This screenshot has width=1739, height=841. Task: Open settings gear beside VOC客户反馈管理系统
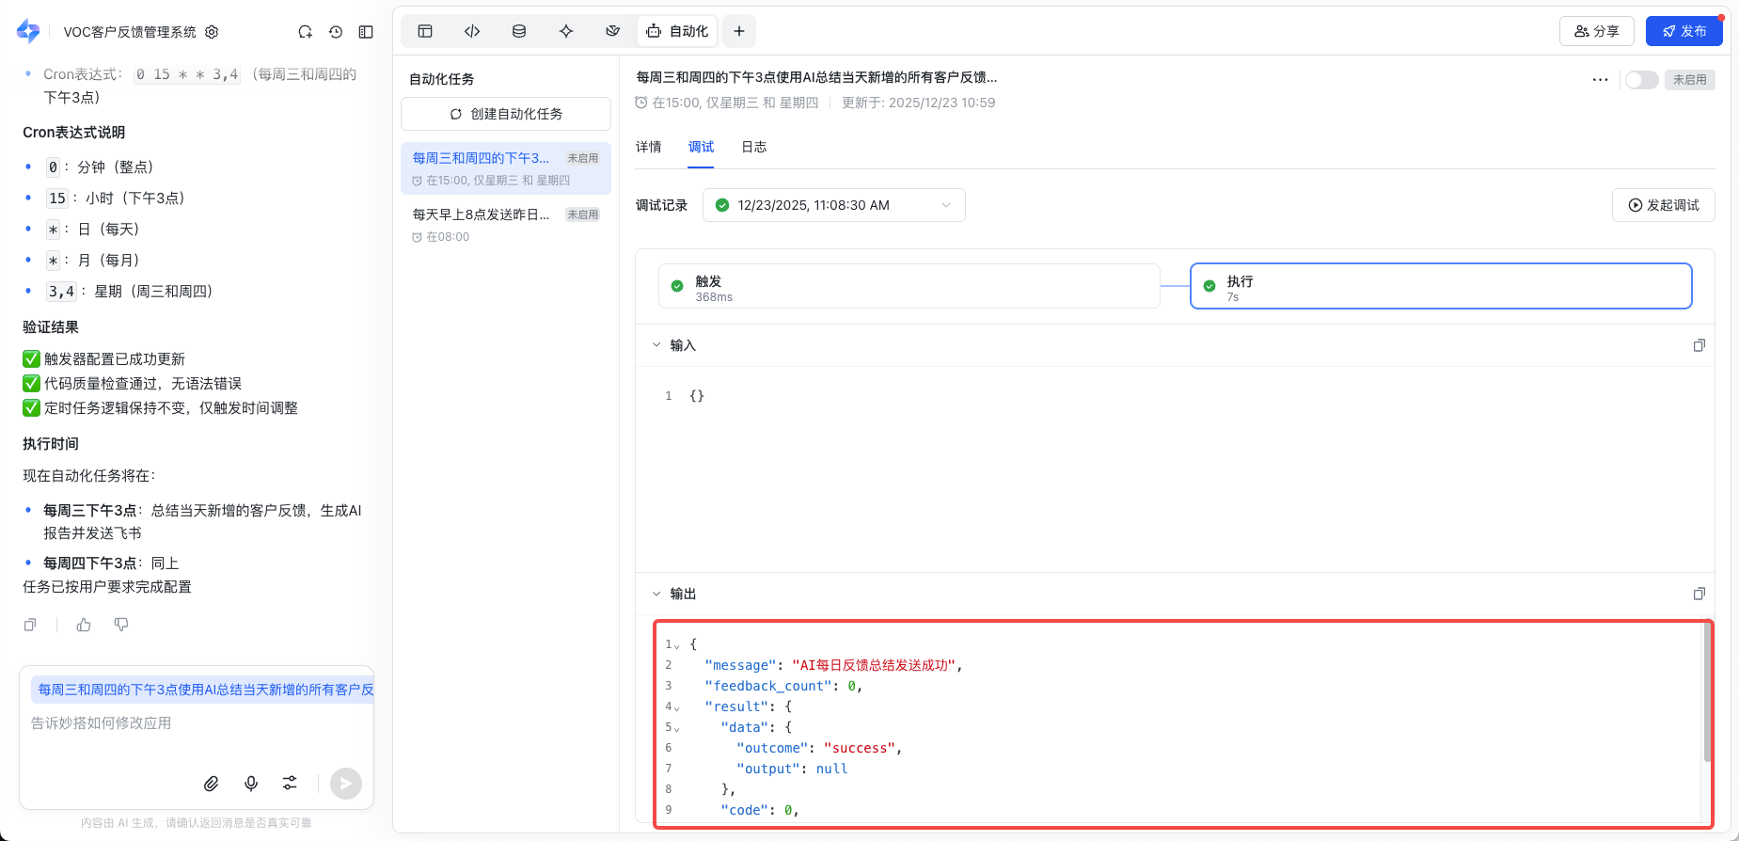coord(212,32)
